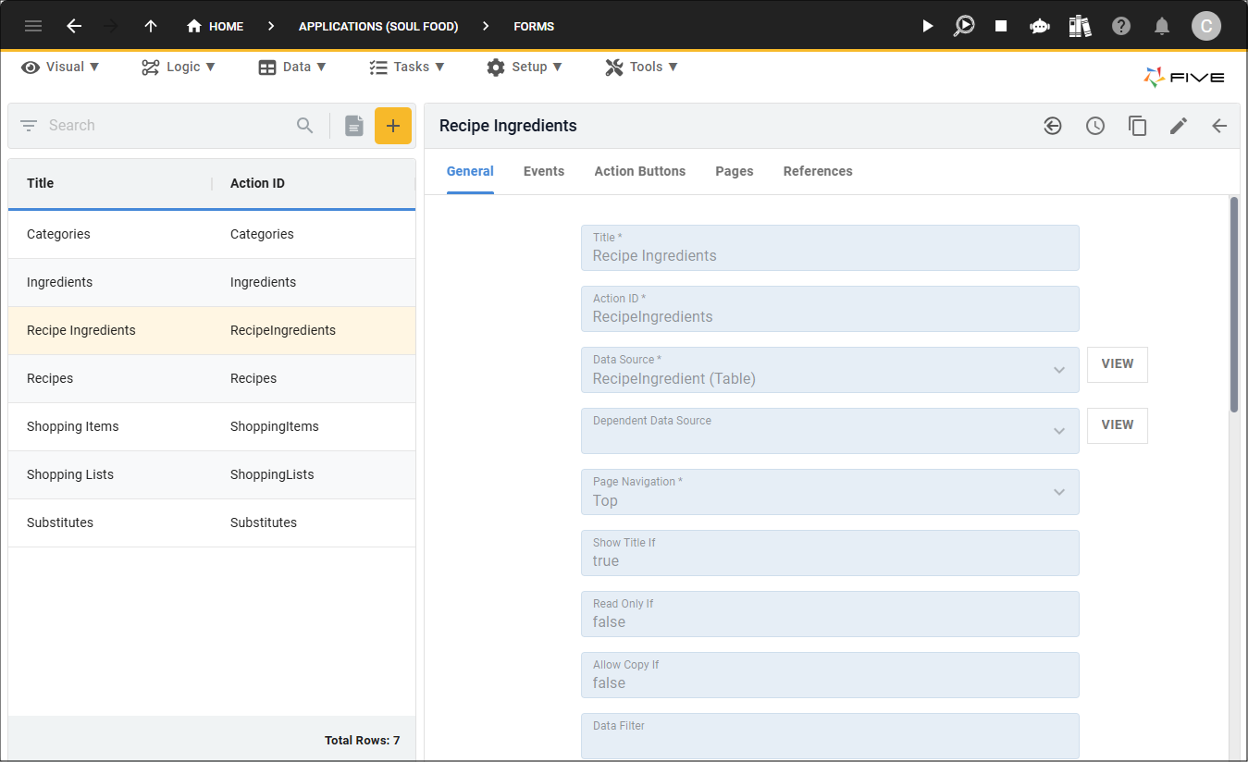This screenshot has width=1248, height=762.
Task: Click the stop square icon in top bar
Action: 1000,26
